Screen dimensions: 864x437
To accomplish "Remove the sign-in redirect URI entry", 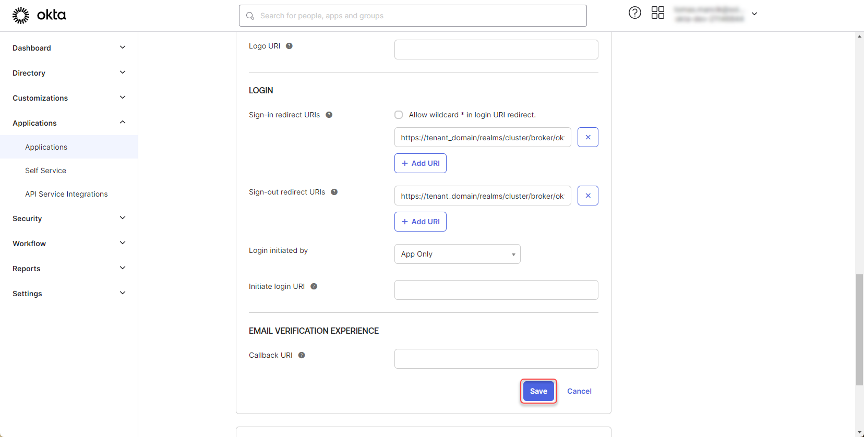I will (587, 137).
